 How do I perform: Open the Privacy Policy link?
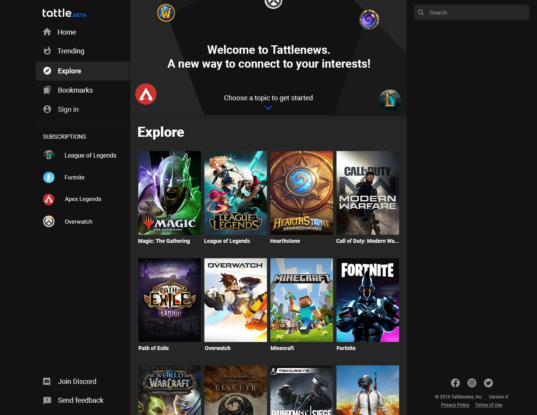[x=455, y=405]
